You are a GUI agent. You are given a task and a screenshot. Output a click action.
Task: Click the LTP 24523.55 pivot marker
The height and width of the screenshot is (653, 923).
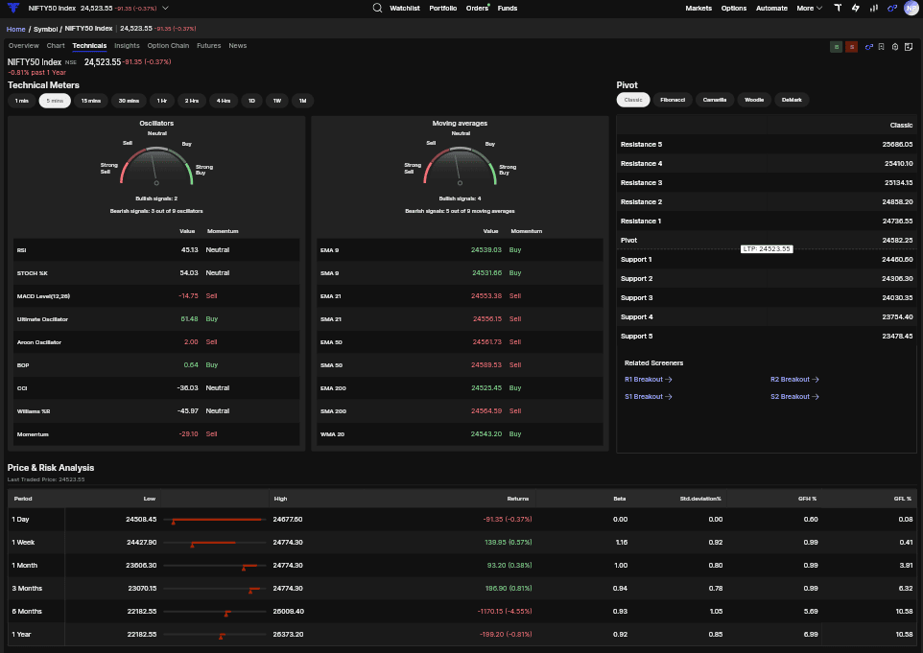[x=767, y=249]
